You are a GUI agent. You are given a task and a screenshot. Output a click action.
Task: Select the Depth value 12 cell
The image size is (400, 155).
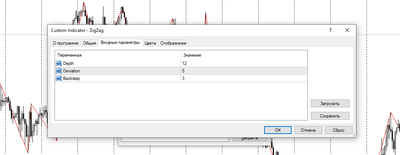(243, 63)
